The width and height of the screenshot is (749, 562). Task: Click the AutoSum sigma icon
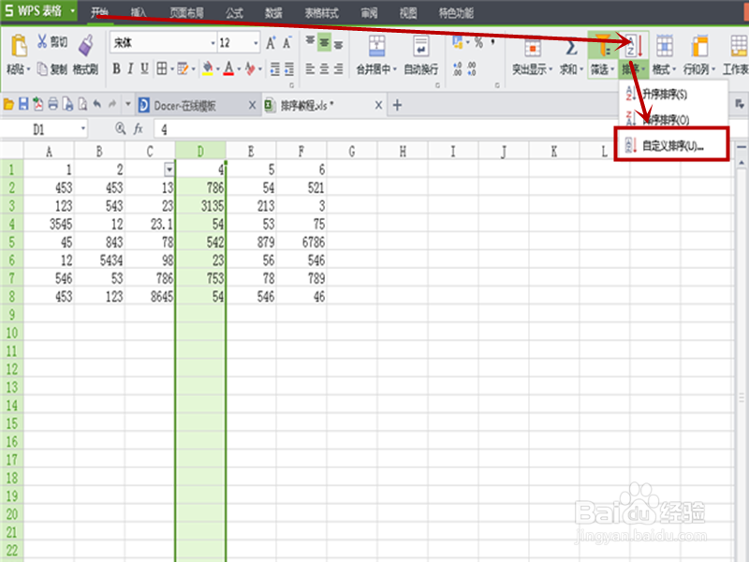tap(571, 48)
